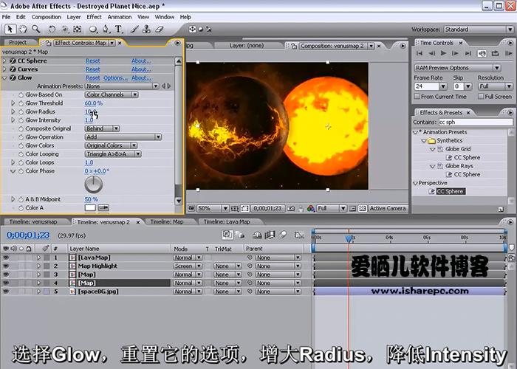This screenshot has width=517, height=369.
Task: Select the Pen tool
Action: tap(106, 30)
